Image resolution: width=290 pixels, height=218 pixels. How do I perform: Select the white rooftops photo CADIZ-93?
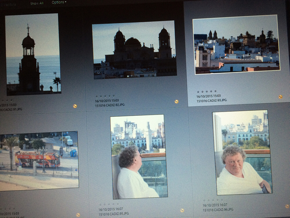(236, 45)
